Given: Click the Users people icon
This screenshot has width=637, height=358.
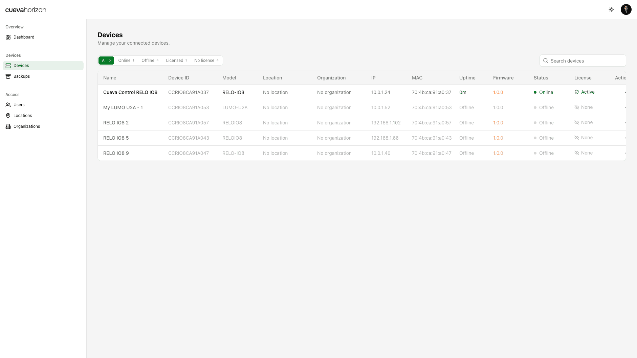Looking at the screenshot, I should 8,105.
